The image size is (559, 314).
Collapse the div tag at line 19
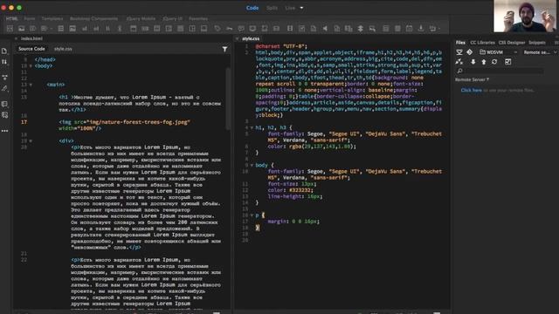(x=31, y=141)
